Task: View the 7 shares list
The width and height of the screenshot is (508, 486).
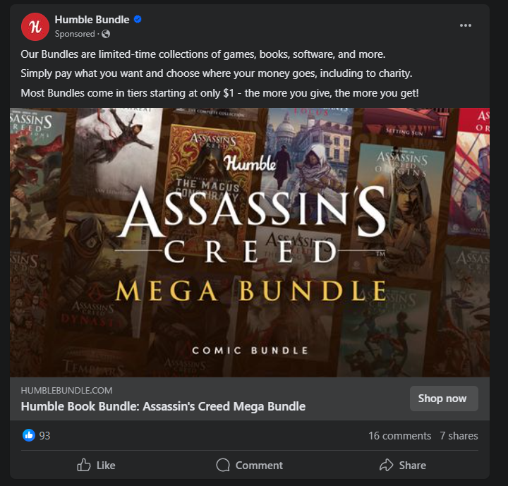Action: 459,436
